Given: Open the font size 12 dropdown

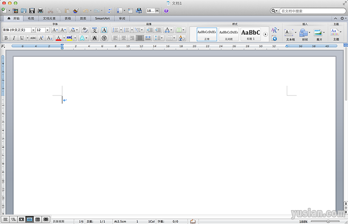Looking at the screenshot, I should (47, 30).
